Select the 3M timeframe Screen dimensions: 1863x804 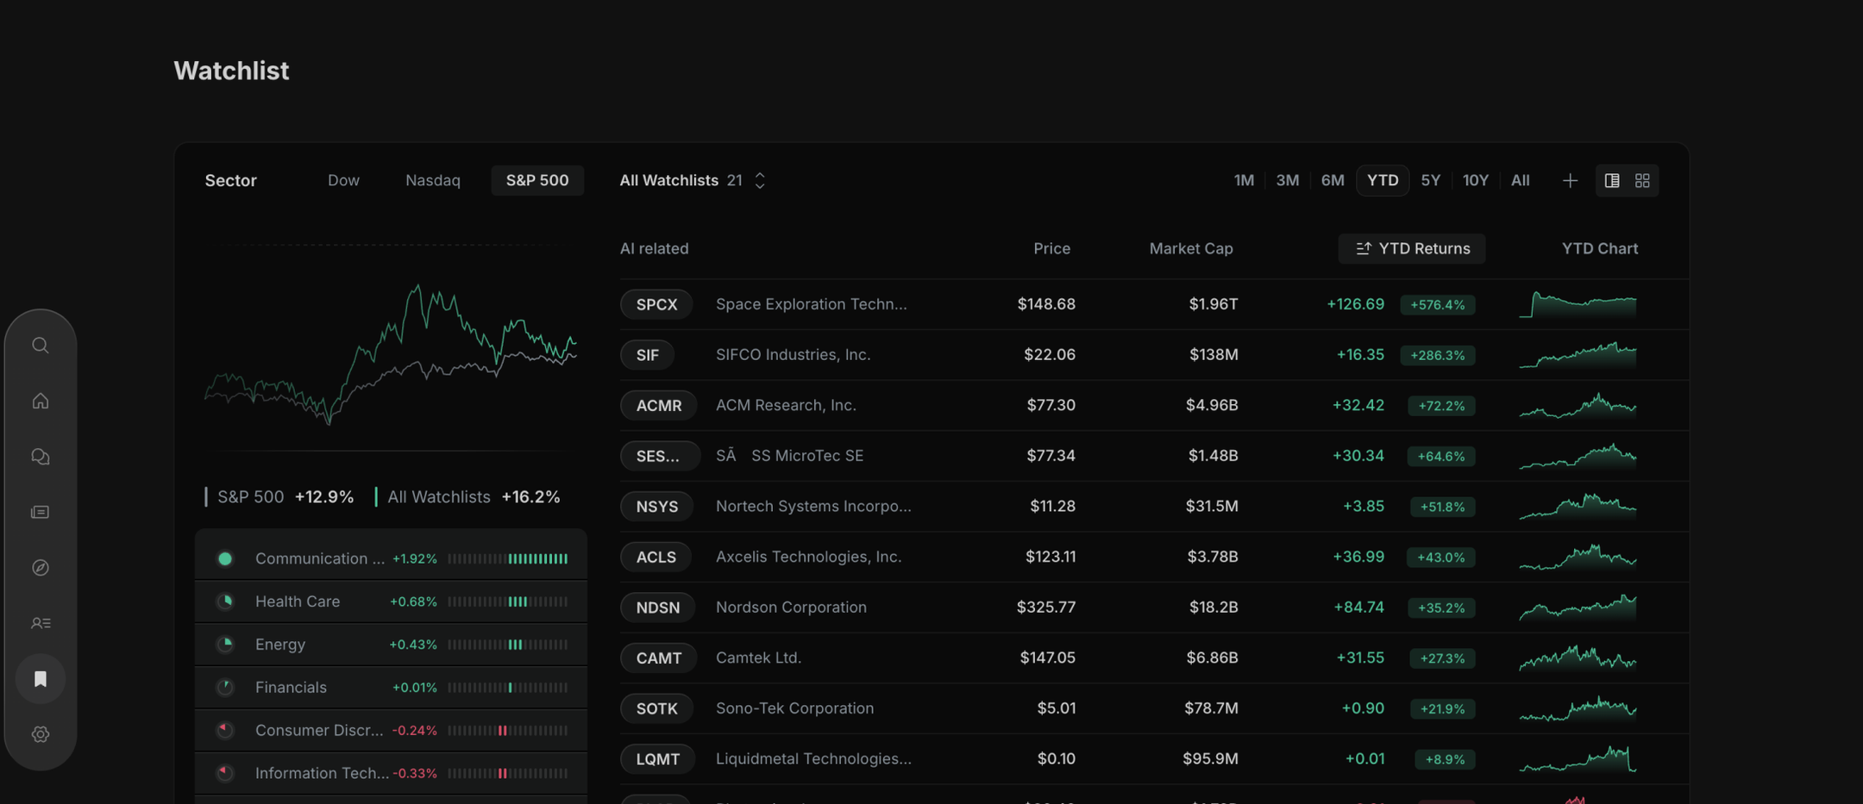[1288, 180]
